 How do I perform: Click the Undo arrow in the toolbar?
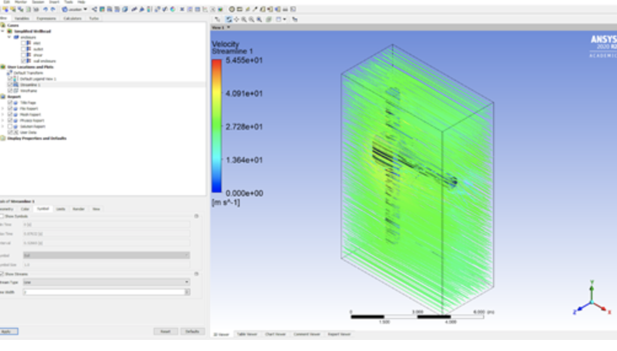point(45,9)
